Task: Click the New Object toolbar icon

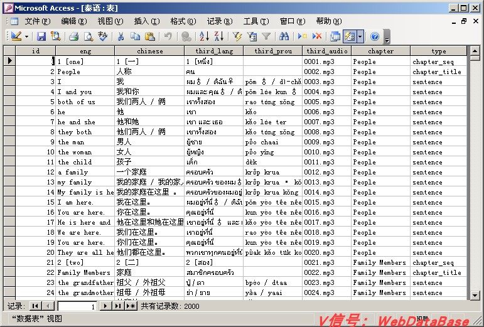Action: click(350, 36)
